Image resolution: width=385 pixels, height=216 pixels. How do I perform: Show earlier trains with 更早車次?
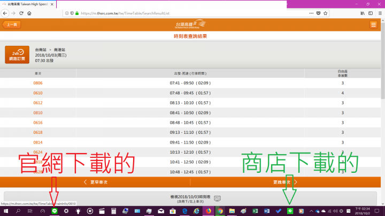(95, 182)
